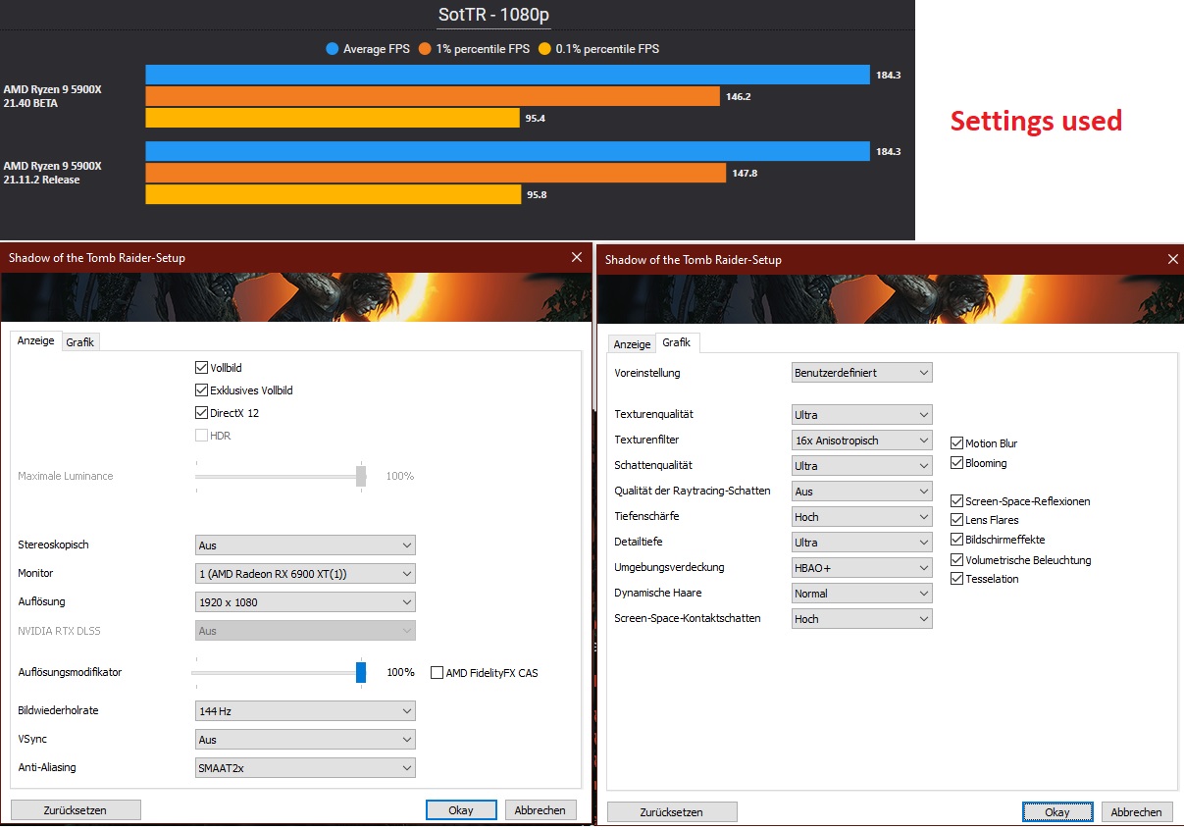The image size is (1184, 830).
Task: Click the 21.11.2 Release row label
Action: pyautogui.click(x=52, y=173)
